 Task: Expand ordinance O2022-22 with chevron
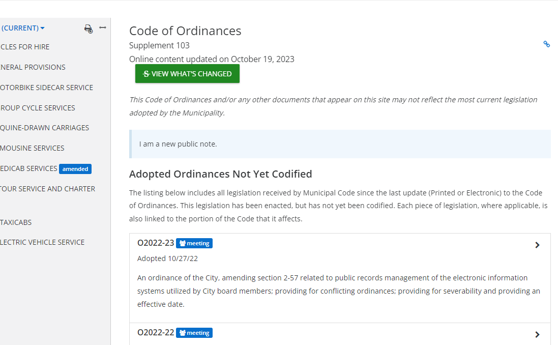point(537,335)
